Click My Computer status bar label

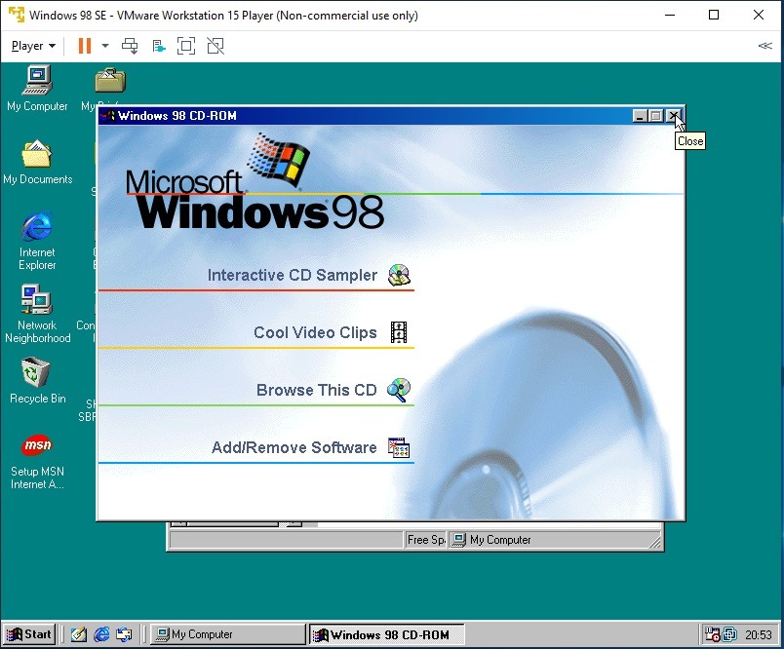pyautogui.click(x=500, y=540)
